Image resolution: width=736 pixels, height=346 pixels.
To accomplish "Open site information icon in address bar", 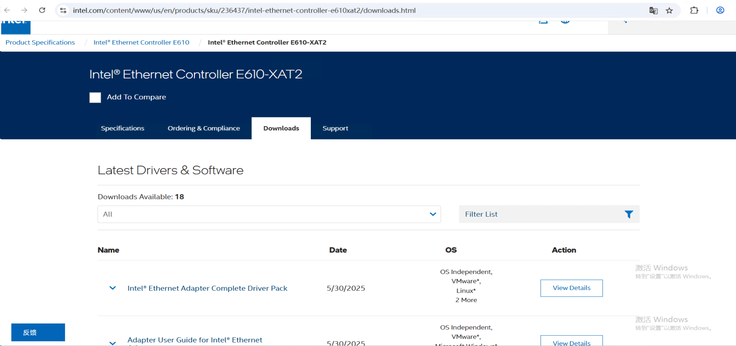I will coord(63,10).
